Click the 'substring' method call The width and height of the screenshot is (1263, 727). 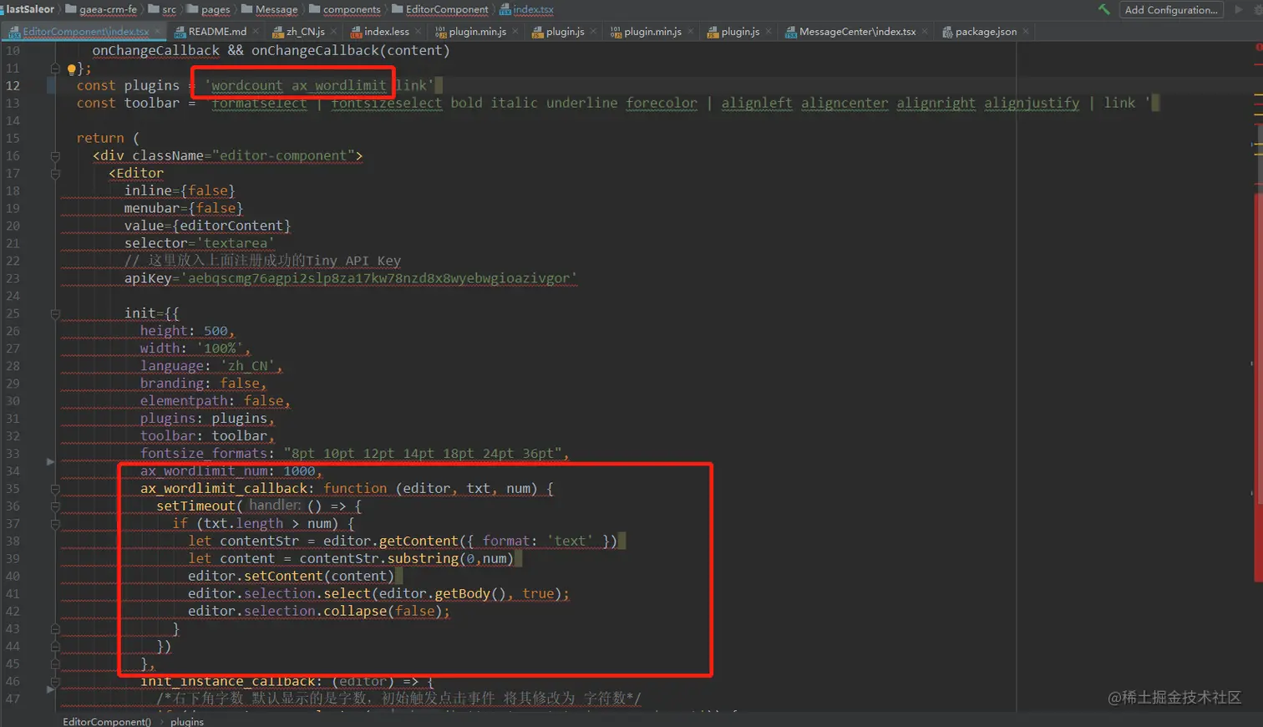click(423, 559)
